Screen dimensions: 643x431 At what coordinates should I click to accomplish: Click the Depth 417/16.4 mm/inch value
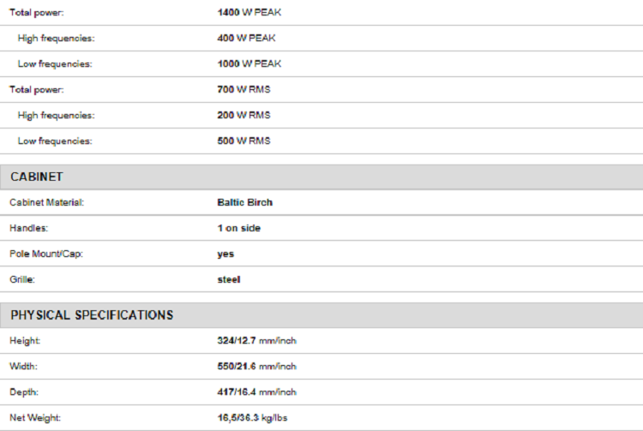point(256,392)
